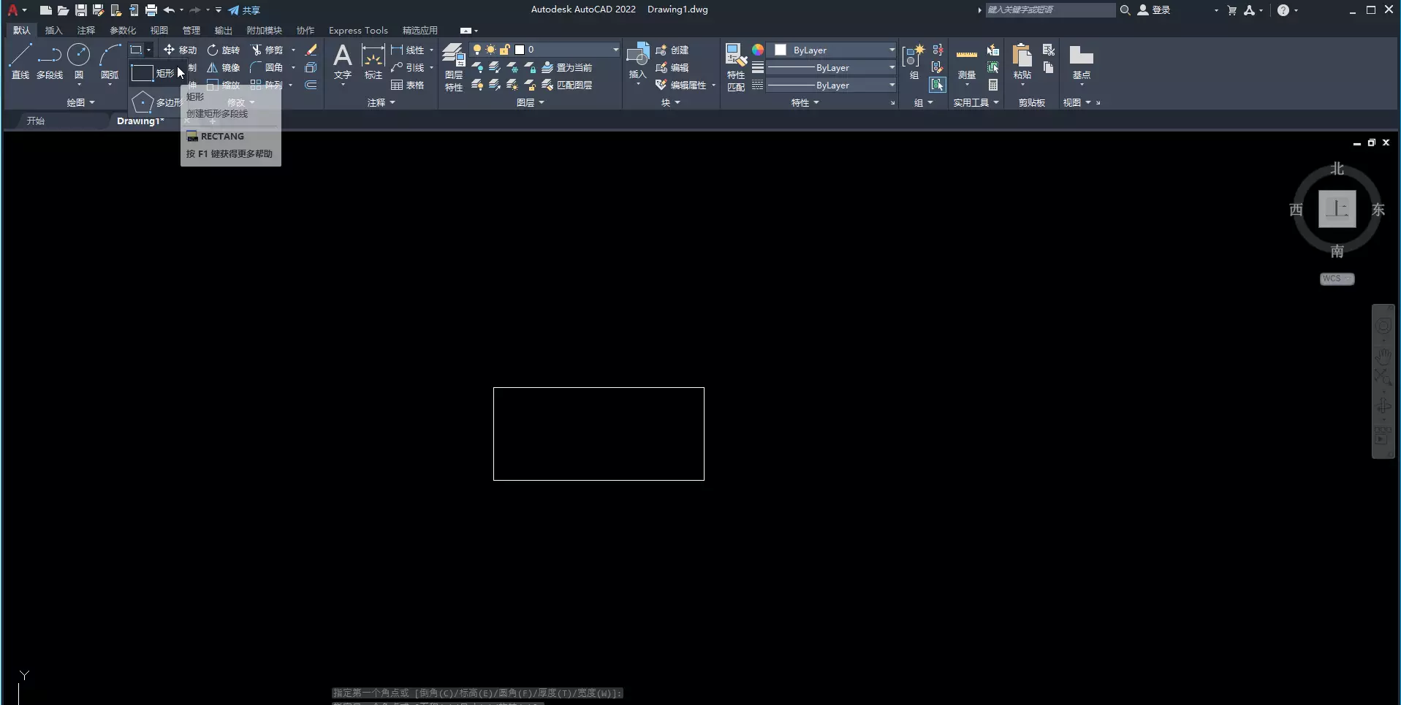The image size is (1401, 705).
Task: Click the keyword search input field
Action: click(1049, 10)
